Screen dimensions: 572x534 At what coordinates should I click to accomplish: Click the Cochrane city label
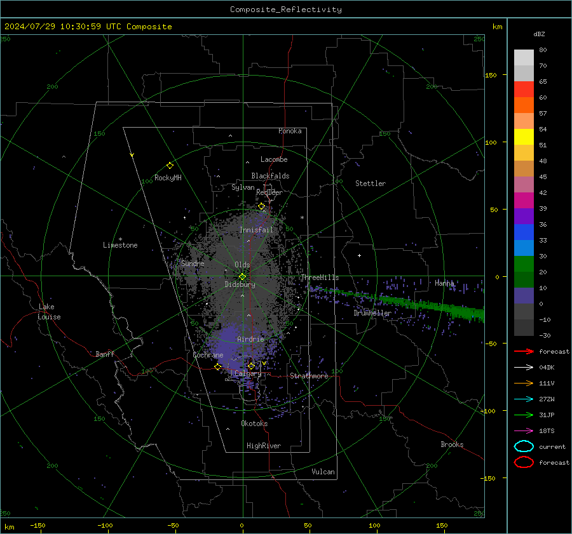(208, 355)
